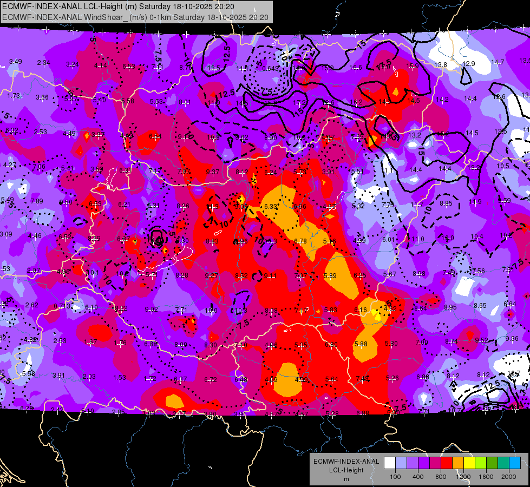
Task: Click the wind shear value 6.54
Action: pyautogui.click(x=155, y=136)
